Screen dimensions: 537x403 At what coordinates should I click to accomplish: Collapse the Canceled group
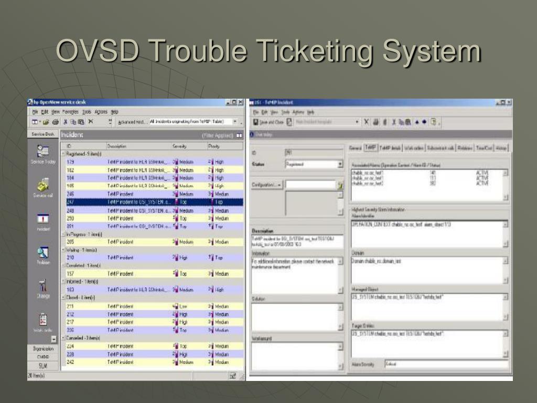(63, 338)
